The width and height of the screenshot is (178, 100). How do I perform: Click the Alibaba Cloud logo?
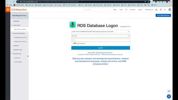click(x=19, y=10)
